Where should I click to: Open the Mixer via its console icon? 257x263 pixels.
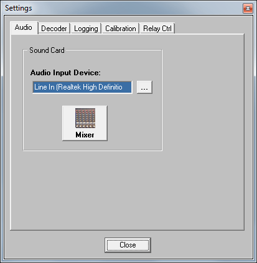click(85, 123)
